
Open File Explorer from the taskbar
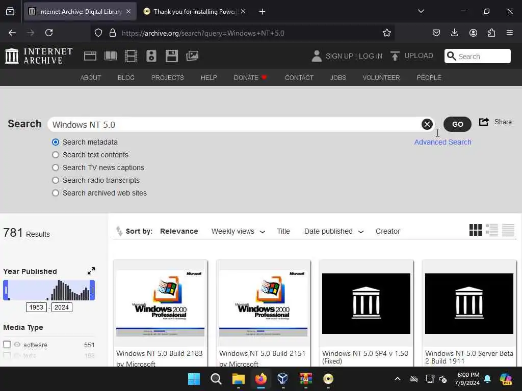[239, 379]
